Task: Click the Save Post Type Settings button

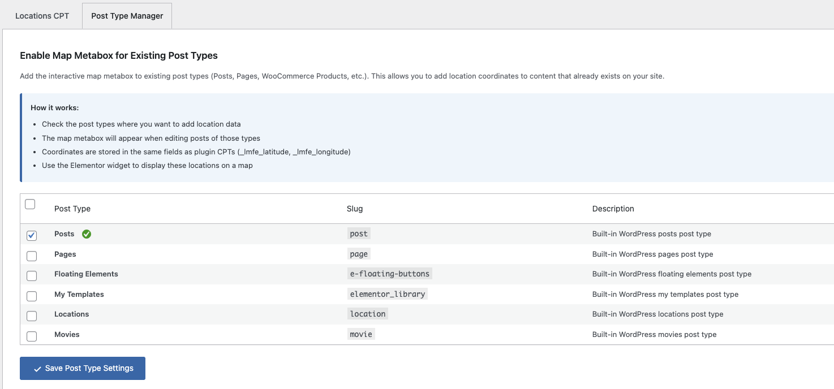Action: click(82, 368)
